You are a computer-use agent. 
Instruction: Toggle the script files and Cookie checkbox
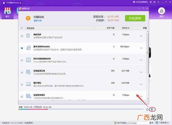click(x=22, y=48)
